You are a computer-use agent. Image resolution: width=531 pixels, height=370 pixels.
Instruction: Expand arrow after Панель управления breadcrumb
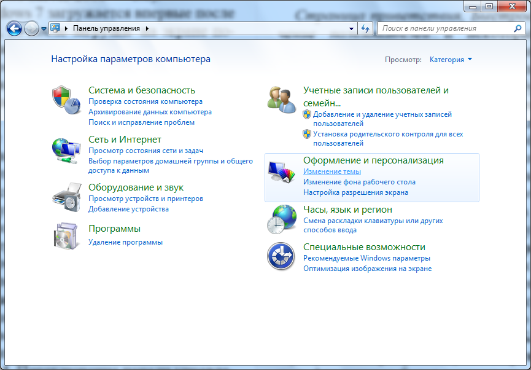147,28
